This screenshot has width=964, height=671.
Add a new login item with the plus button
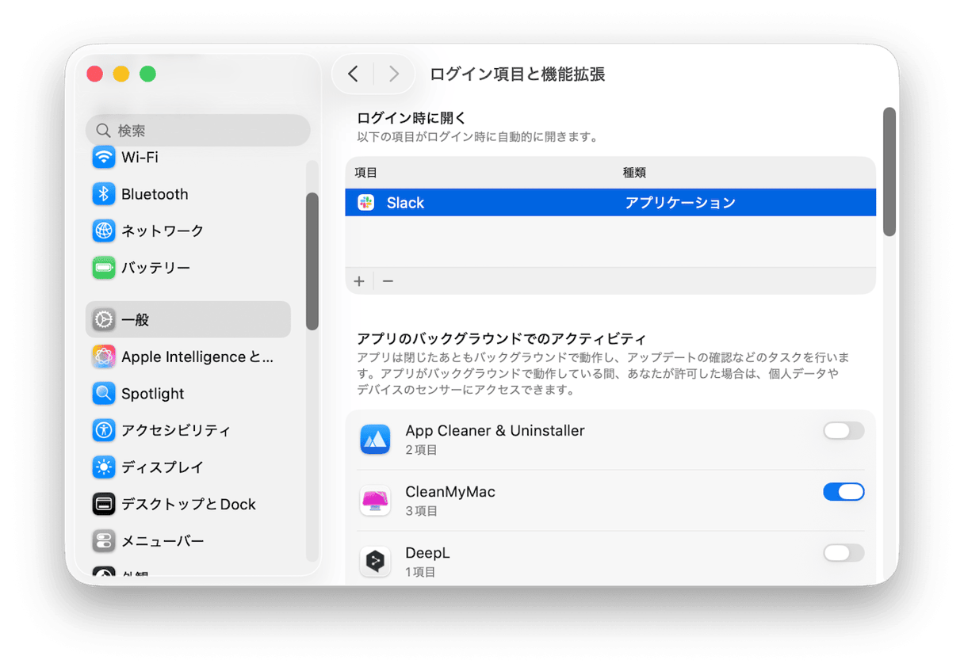tap(358, 280)
